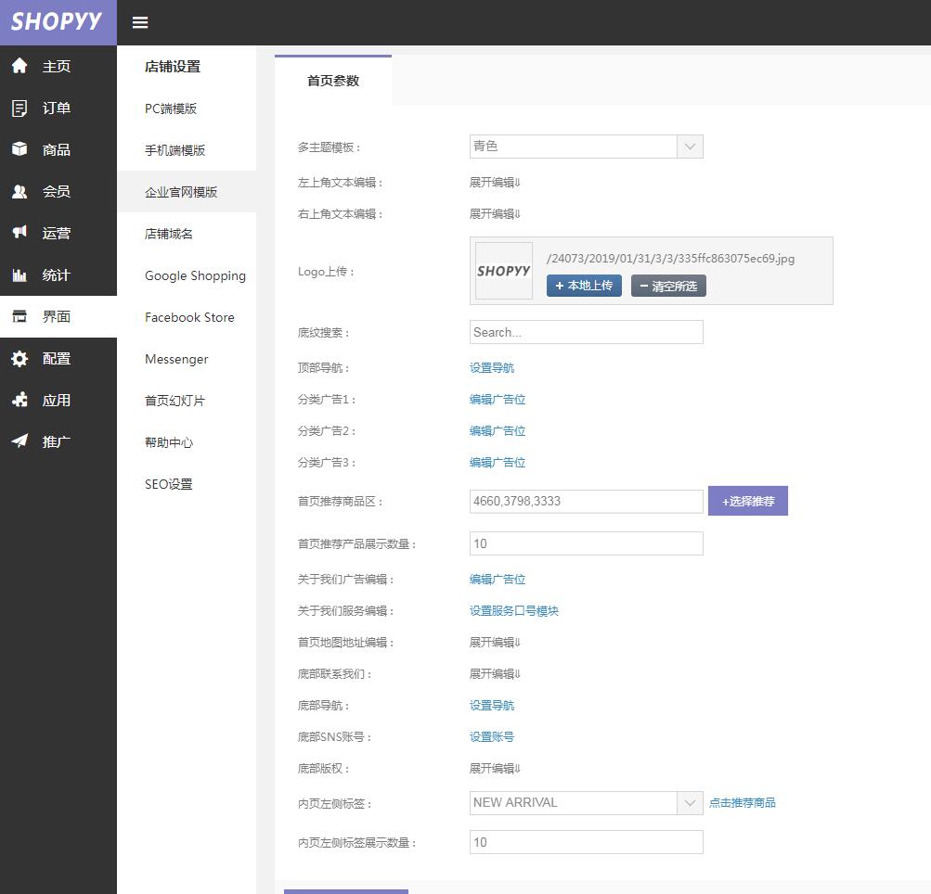Open the 内页左侧标签 NEW ARRIVAL dropdown
This screenshot has width=931, height=894.
pos(586,802)
